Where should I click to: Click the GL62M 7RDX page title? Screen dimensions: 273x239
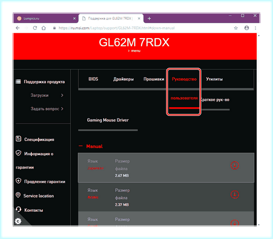point(134,42)
